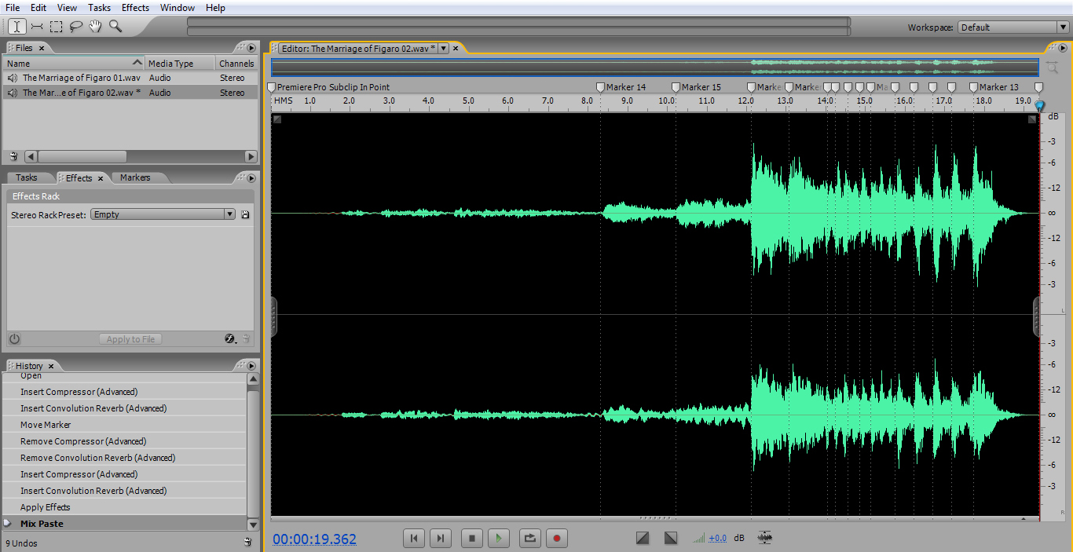Enable loop playback in the transport
1073x552 pixels.
click(x=528, y=538)
